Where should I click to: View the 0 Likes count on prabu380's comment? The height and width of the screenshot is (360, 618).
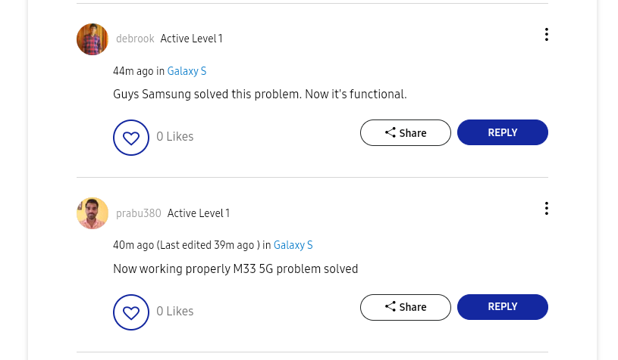click(x=175, y=312)
